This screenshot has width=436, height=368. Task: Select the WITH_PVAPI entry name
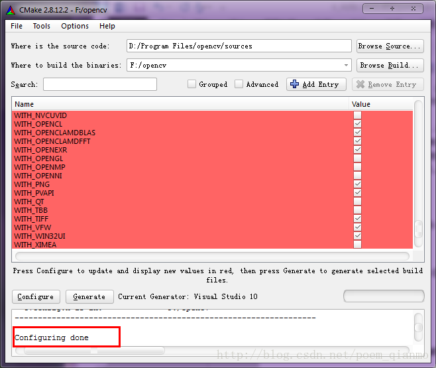(34, 193)
